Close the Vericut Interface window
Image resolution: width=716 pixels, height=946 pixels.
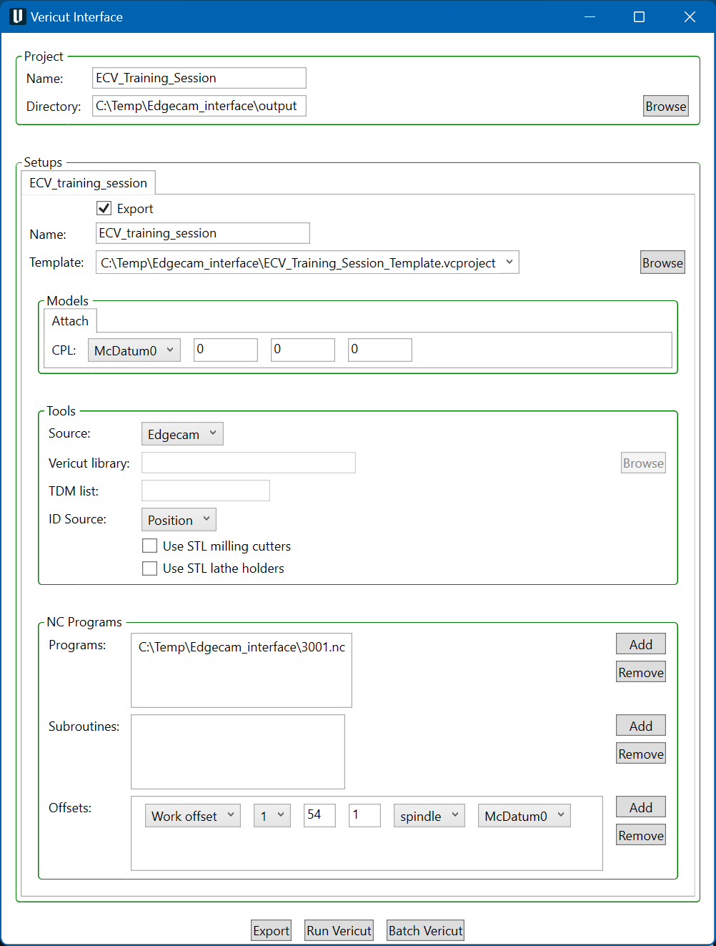click(x=690, y=16)
